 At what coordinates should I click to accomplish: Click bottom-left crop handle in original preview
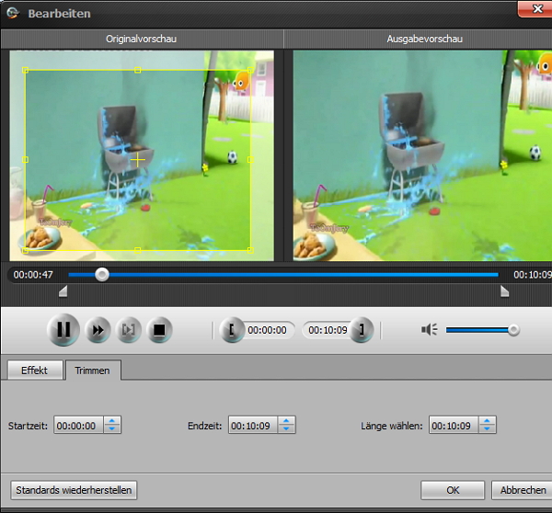tap(26, 250)
